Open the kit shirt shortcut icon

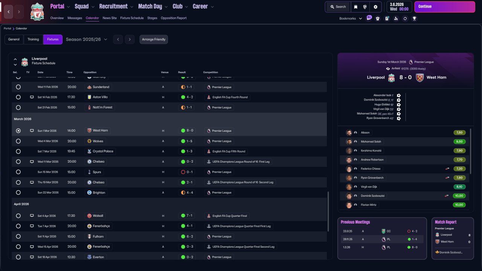[378, 18]
